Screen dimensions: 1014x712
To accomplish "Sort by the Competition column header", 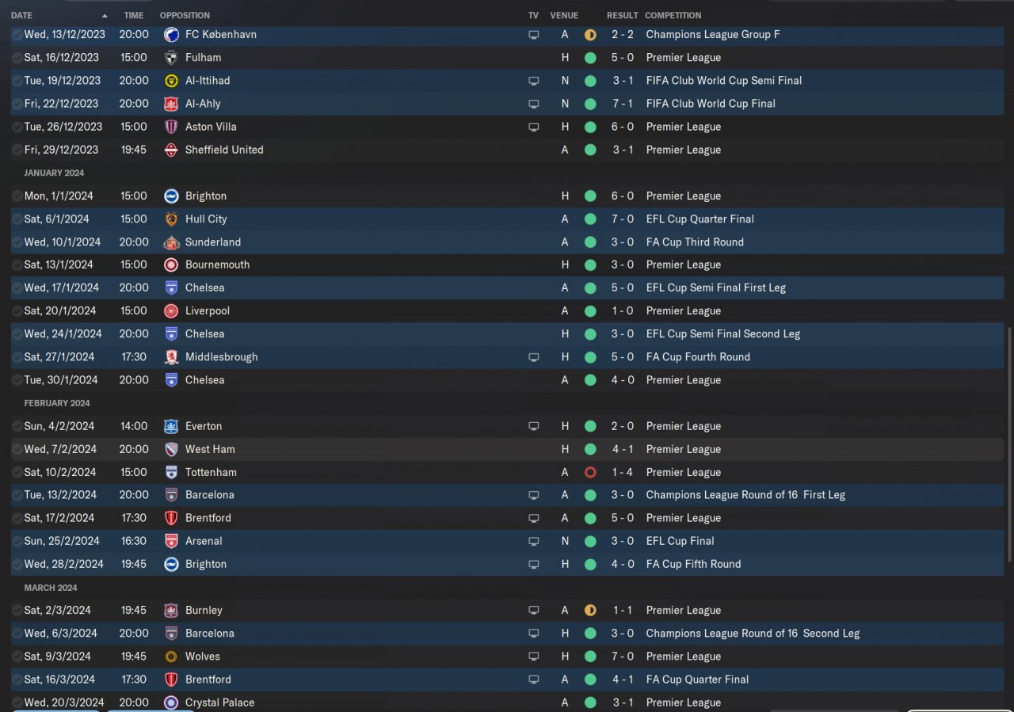I will 673,16.
